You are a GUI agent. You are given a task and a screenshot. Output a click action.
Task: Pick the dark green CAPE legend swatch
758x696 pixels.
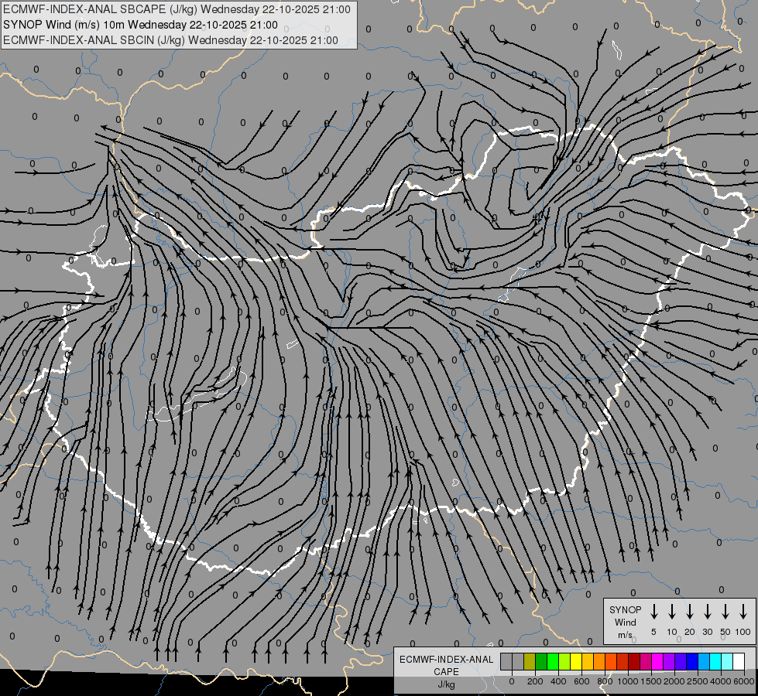(541, 661)
